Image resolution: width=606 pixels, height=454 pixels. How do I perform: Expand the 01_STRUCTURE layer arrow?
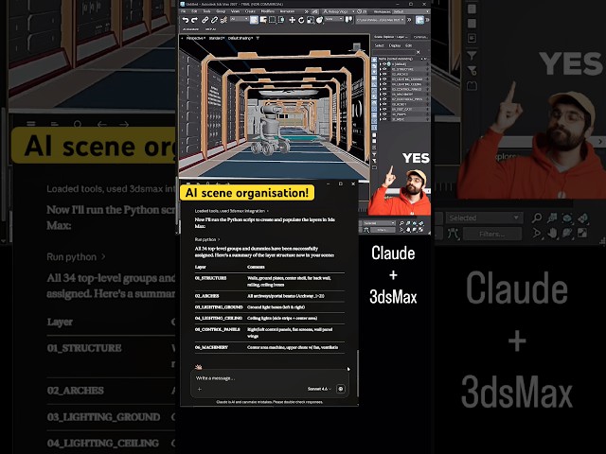click(x=381, y=69)
